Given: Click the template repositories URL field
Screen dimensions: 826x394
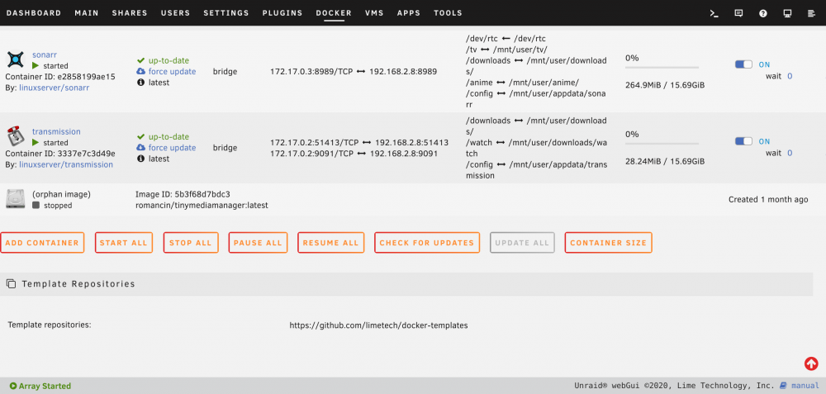Looking at the screenshot, I should tap(378, 325).
